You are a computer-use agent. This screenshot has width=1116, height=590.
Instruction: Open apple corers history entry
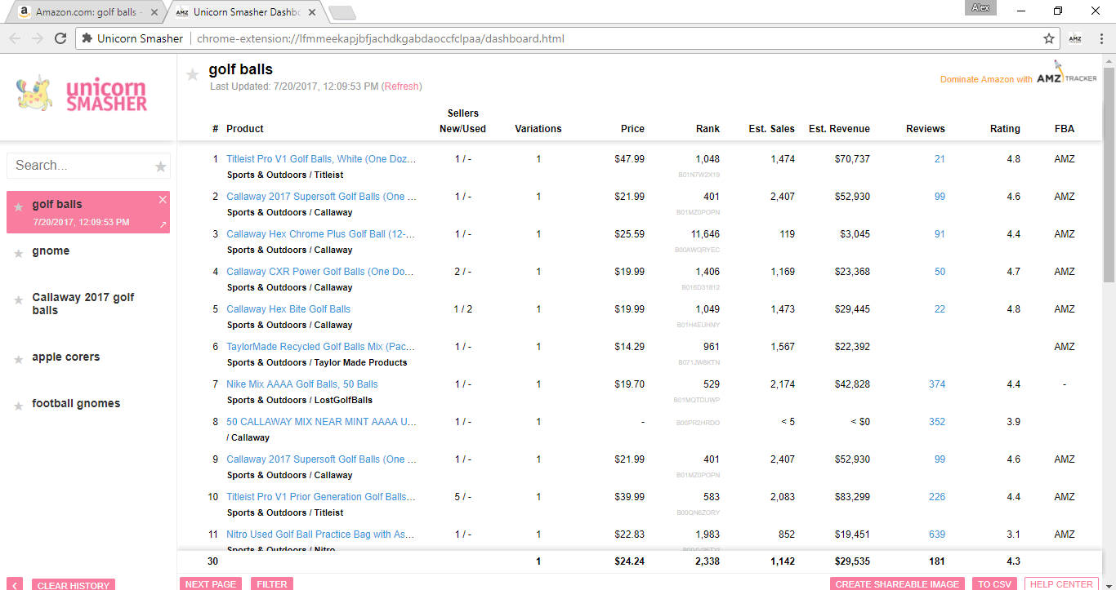click(x=66, y=357)
